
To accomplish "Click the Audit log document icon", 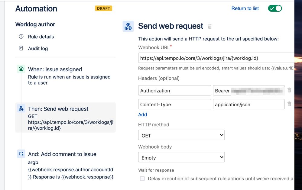I will 21,48.
